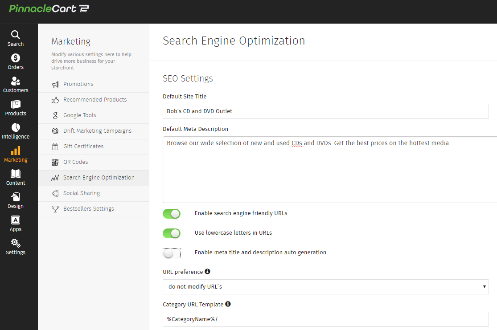Open QR Codes menu item

pyautogui.click(x=94, y=162)
